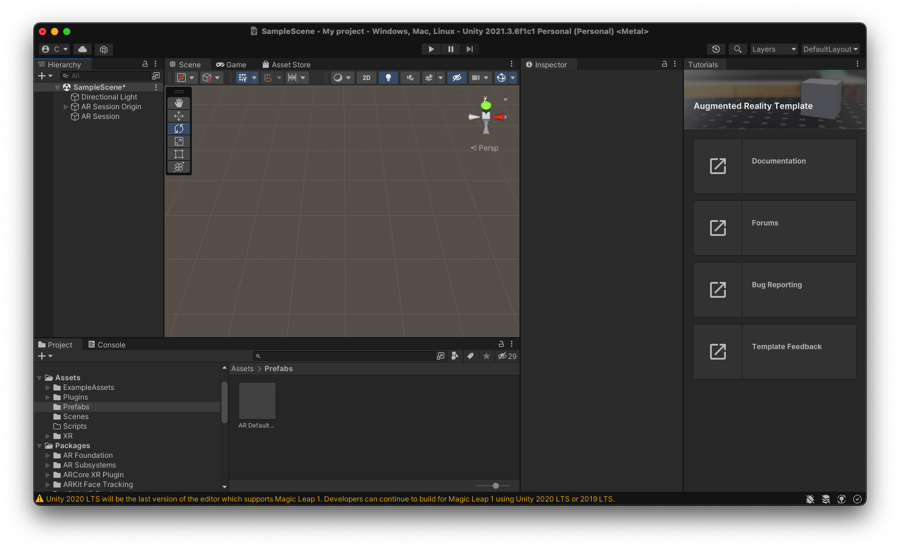
Task: Open global search magnifier
Action: [x=737, y=49]
